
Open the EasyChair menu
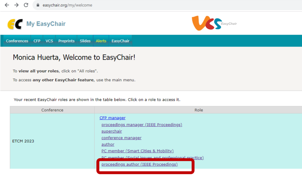coord(120,41)
